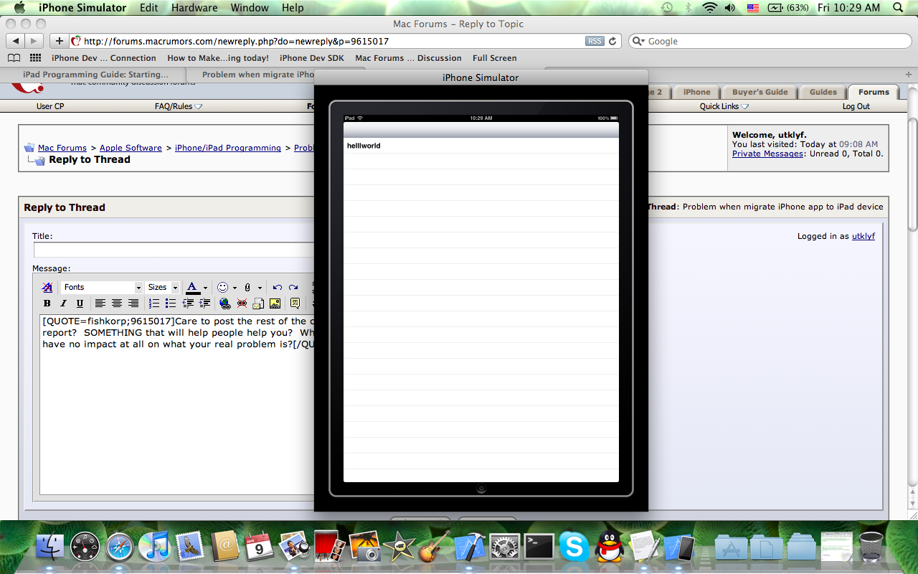Image resolution: width=918 pixels, height=574 pixels.
Task: Reload page button in address bar
Action: (x=612, y=41)
